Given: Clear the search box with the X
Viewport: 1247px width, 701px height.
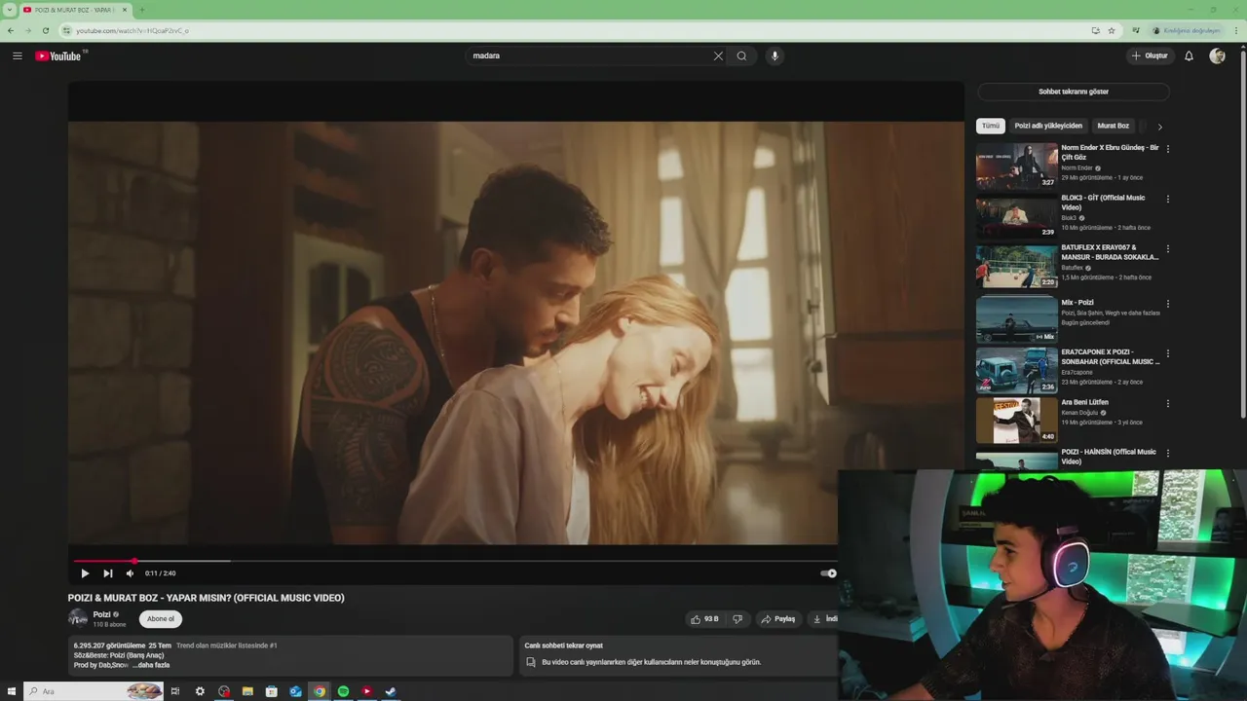Looking at the screenshot, I should pos(718,55).
